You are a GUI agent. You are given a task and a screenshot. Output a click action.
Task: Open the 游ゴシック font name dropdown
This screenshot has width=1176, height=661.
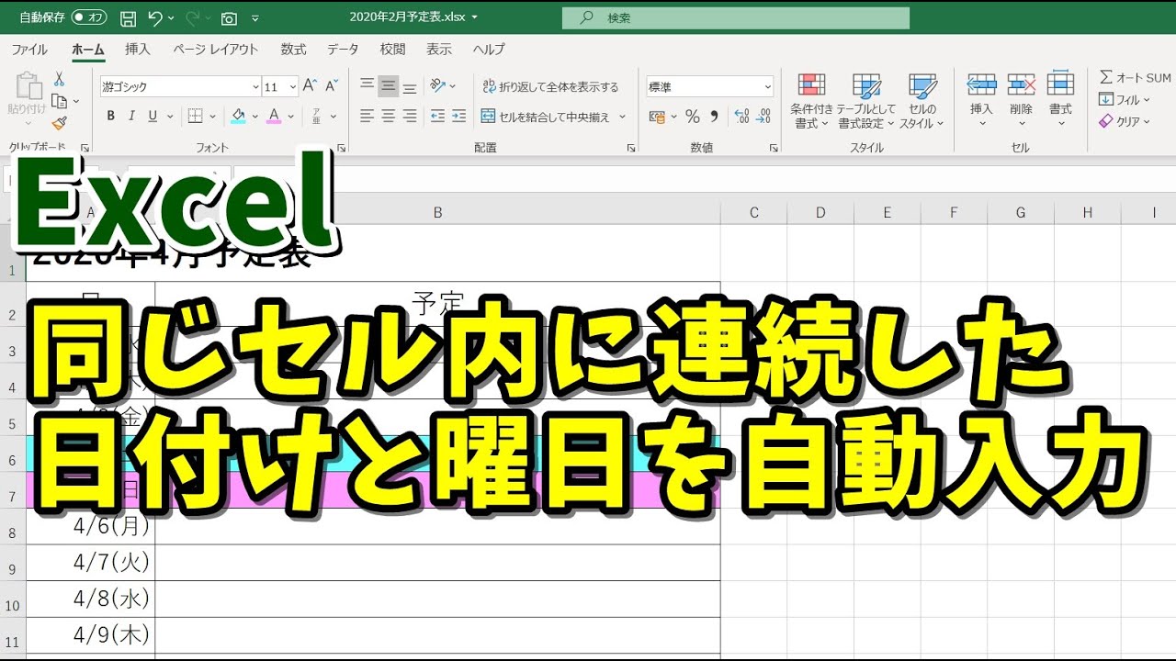[x=255, y=87]
